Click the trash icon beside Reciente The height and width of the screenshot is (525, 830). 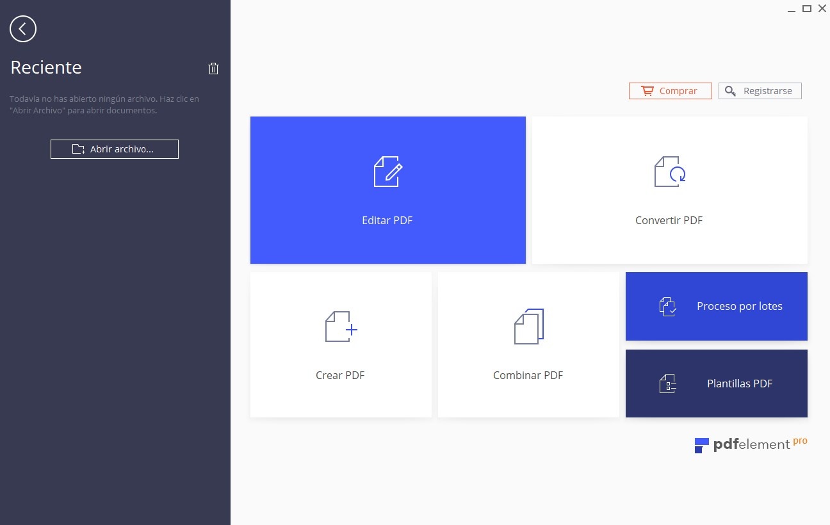[x=214, y=69]
